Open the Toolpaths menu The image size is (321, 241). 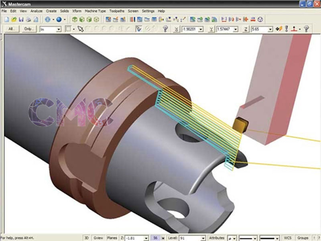point(117,11)
